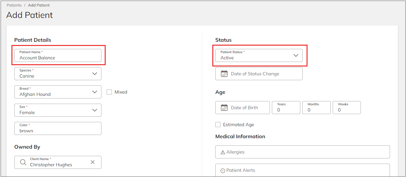
Task: Click the Months age field
Action: pos(316,108)
